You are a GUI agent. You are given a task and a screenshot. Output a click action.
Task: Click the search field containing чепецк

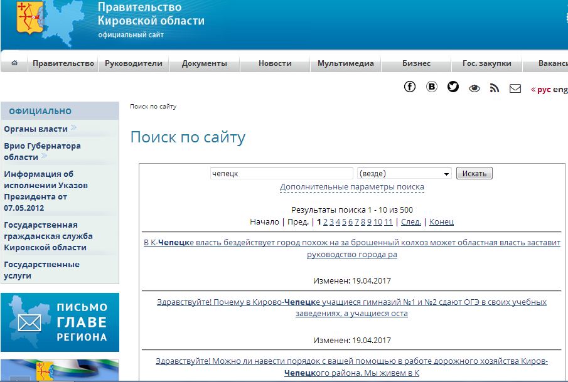281,174
